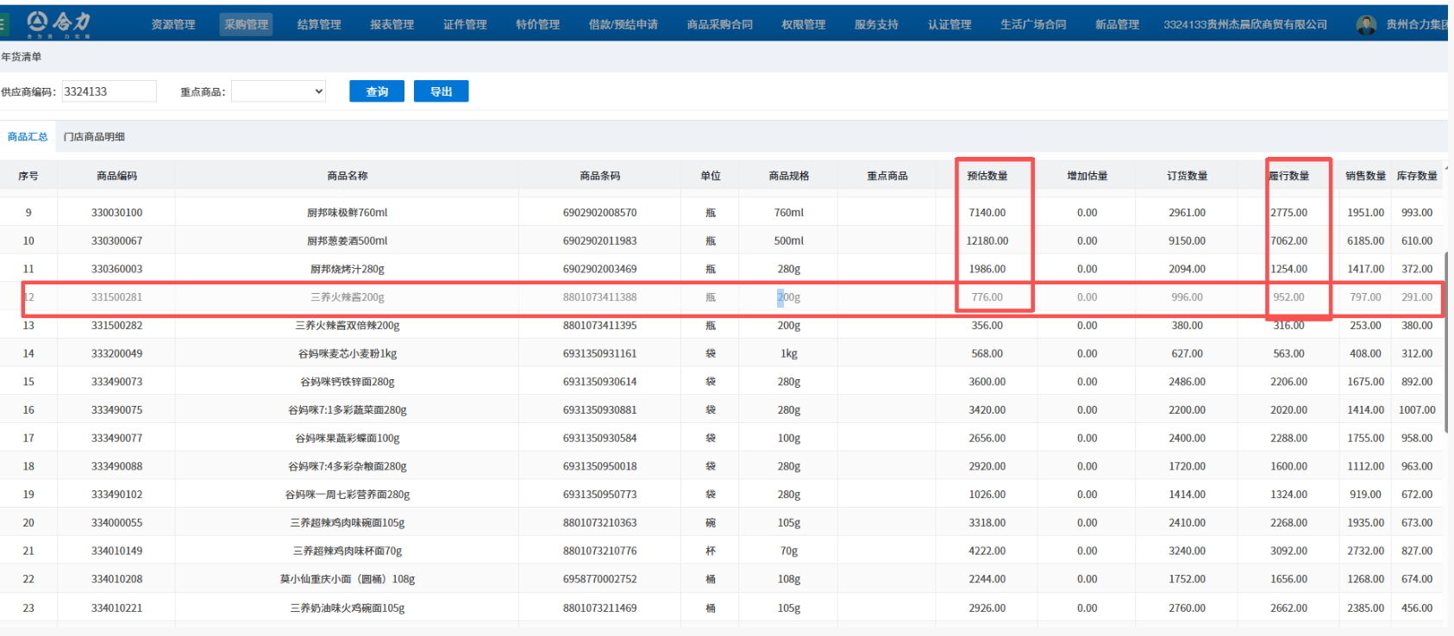Click the 供应商编码 input field
Screen dimensions: 1454x636
point(109,91)
